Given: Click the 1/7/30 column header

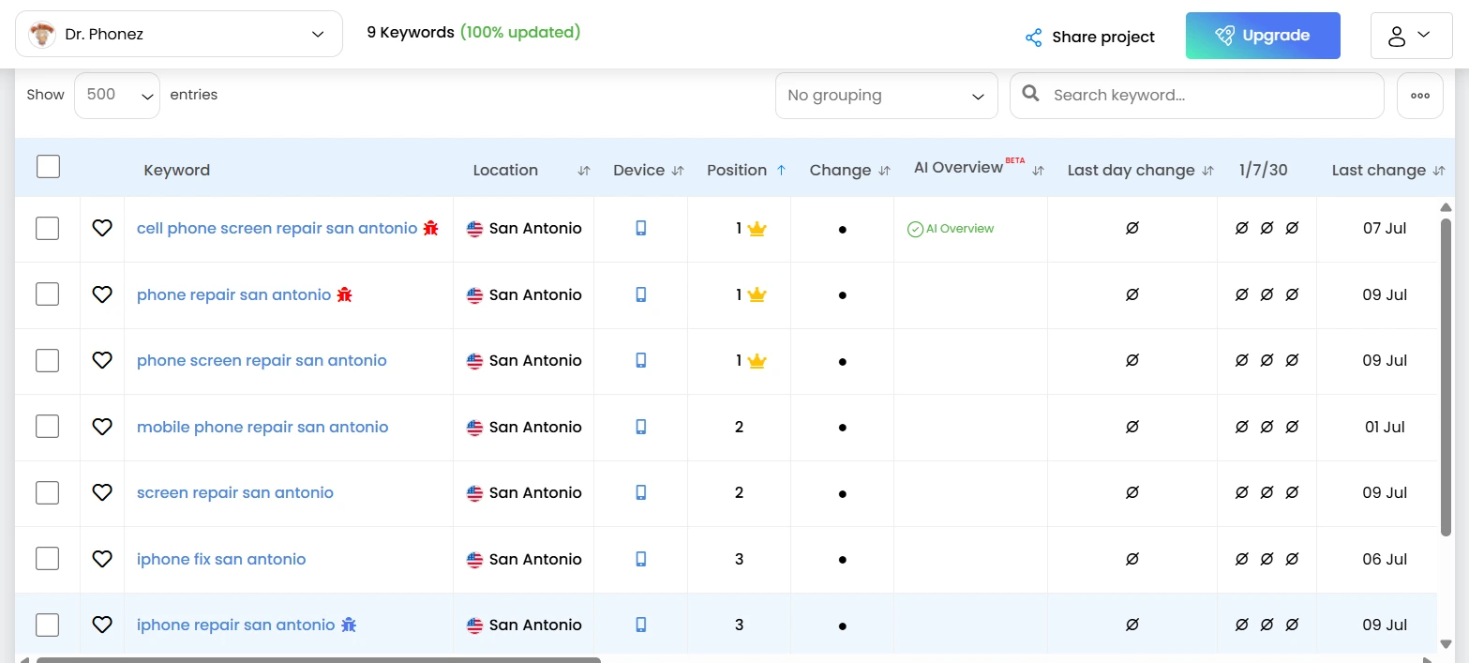Looking at the screenshot, I should [x=1263, y=171].
